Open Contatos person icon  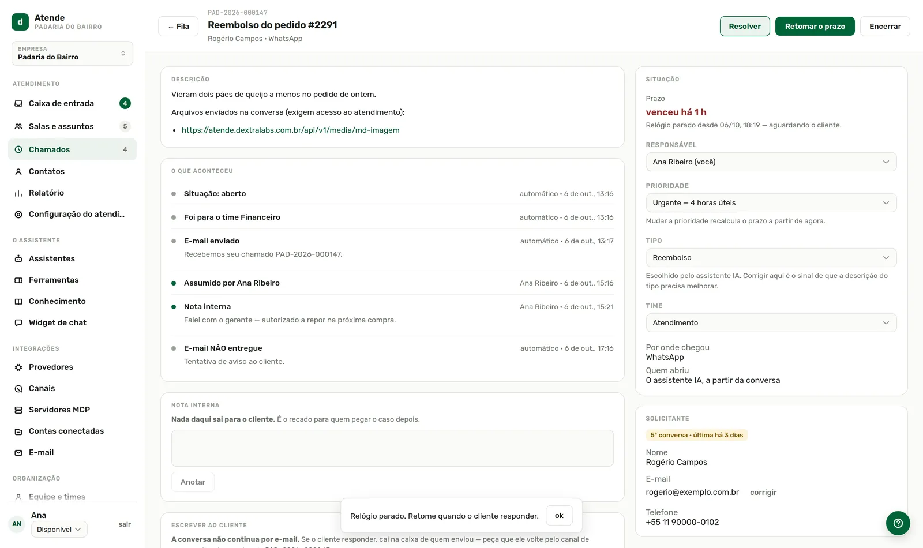(18, 171)
